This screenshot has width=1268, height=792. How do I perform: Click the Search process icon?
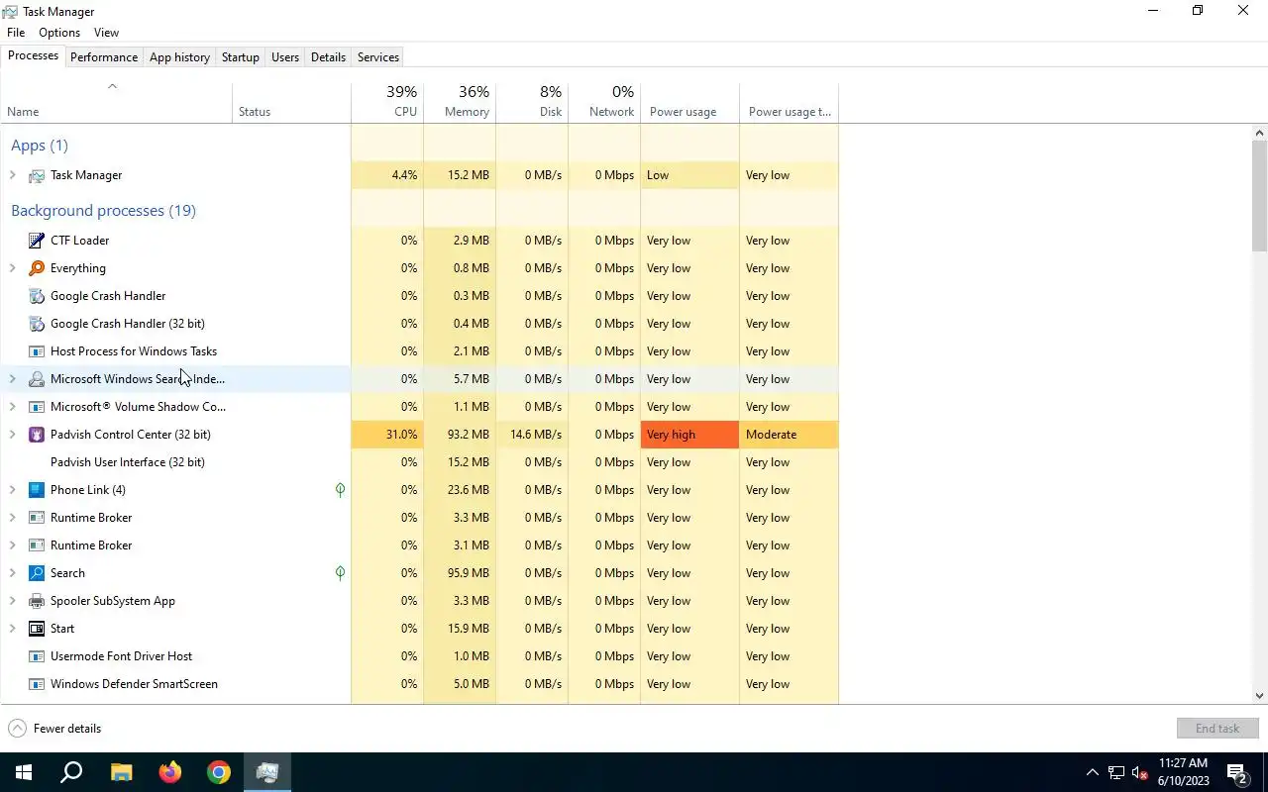(37, 573)
